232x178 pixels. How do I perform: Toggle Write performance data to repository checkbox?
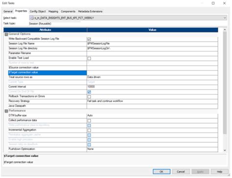pos(89,126)
